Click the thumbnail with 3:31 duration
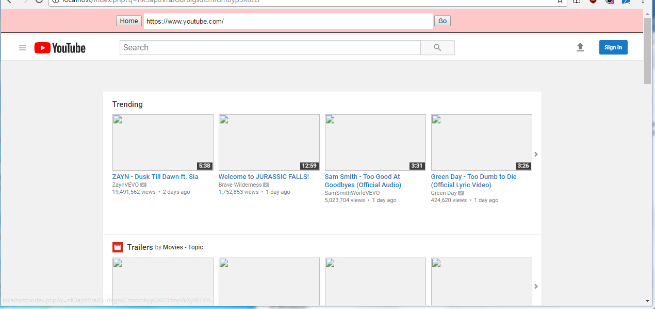This screenshot has width=655, height=309. coord(375,142)
